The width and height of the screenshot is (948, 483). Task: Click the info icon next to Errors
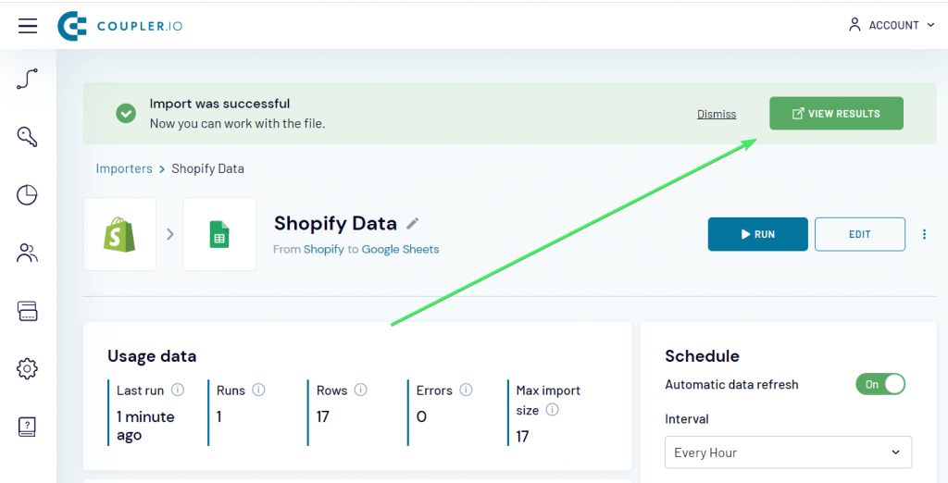coord(466,390)
